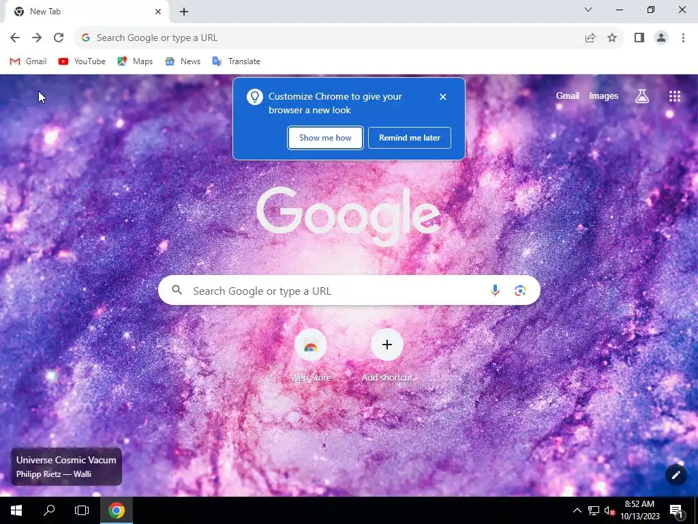The height and width of the screenshot is (524, 698).
Task: Click the Add shortcut button
Action: 387,355
